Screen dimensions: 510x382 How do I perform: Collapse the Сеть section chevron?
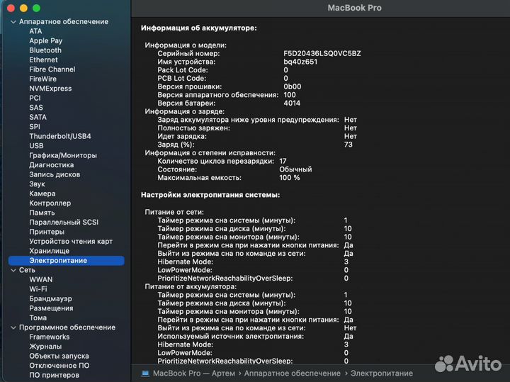click(x=13, y=270)
